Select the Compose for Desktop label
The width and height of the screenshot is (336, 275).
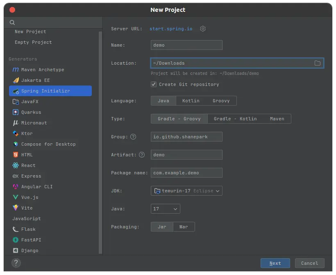tap(48, 144)
